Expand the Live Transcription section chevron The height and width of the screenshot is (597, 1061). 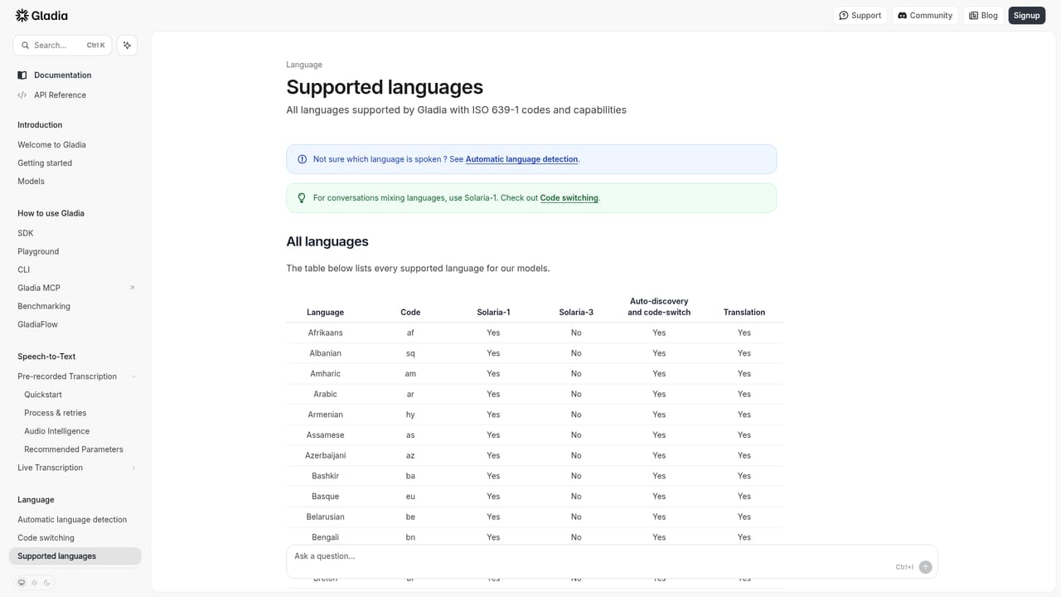133,468
